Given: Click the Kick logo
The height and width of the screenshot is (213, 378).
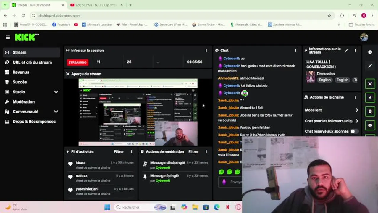Looking at the screenshot, I should tap(27, 37).
